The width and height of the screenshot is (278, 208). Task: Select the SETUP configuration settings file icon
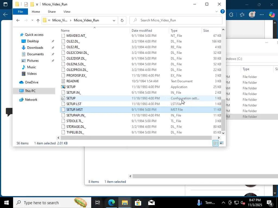pos(63,98)
